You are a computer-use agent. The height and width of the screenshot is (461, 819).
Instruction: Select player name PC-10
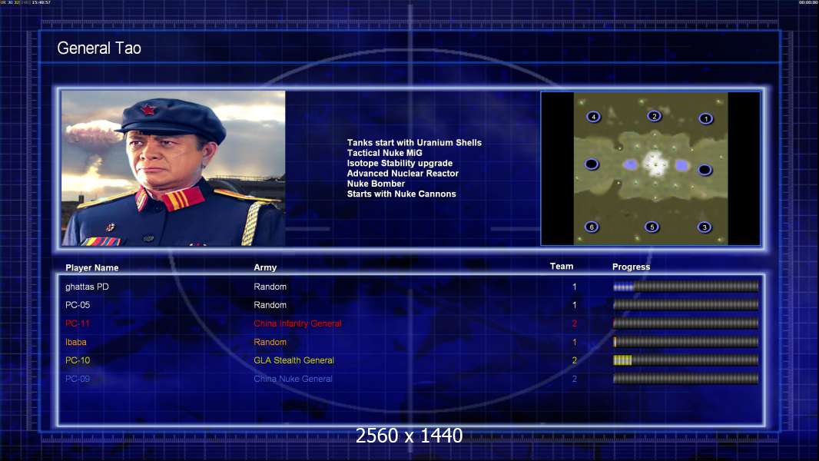click(78, 360)
